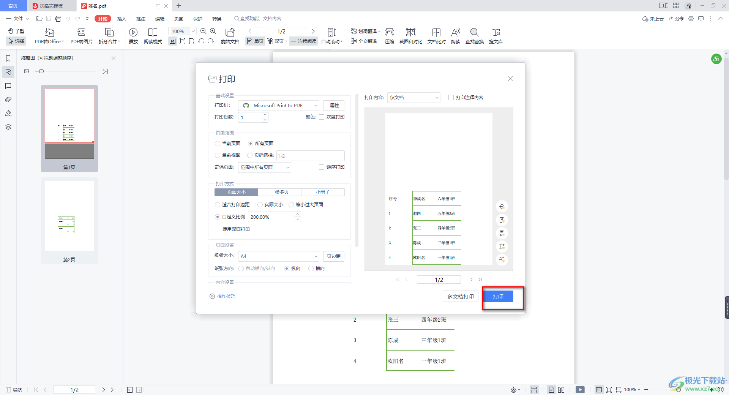Screen dimensions: 729x395
Task: Click the 打印 button
Action: 498,297
